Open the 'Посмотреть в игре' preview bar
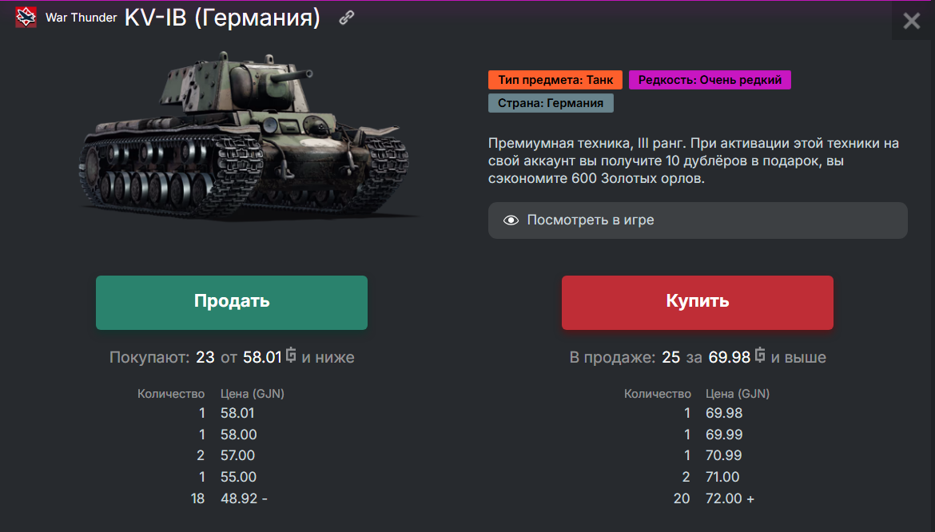Image resolution: width=935 pixels, height=532 pixels. pyautogui.click(x=698, y=220)
